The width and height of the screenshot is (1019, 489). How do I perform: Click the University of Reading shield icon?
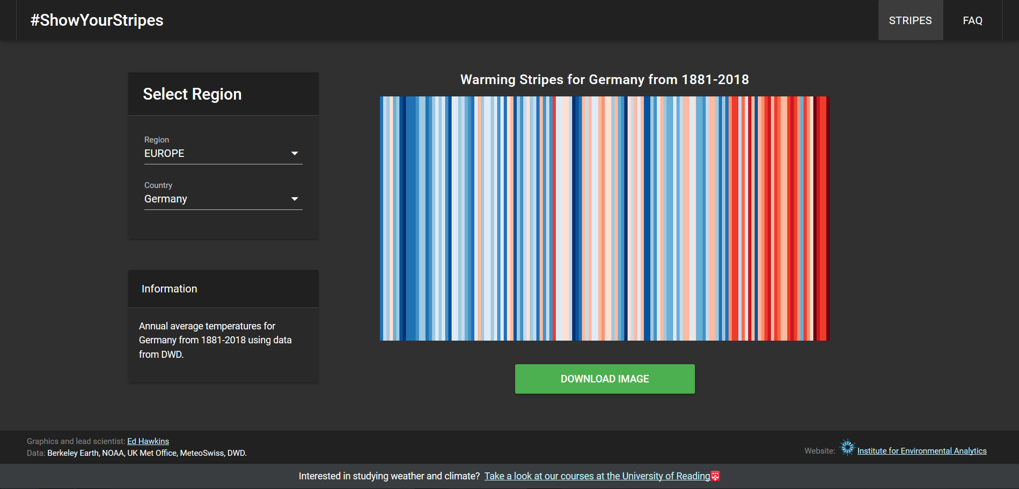coord(715,476)
